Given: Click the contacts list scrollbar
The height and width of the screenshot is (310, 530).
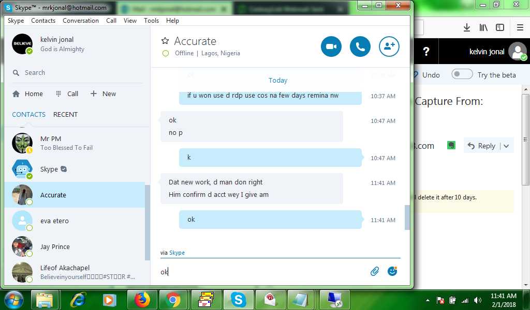Looking at the screenshot, I should coord(148,223).
